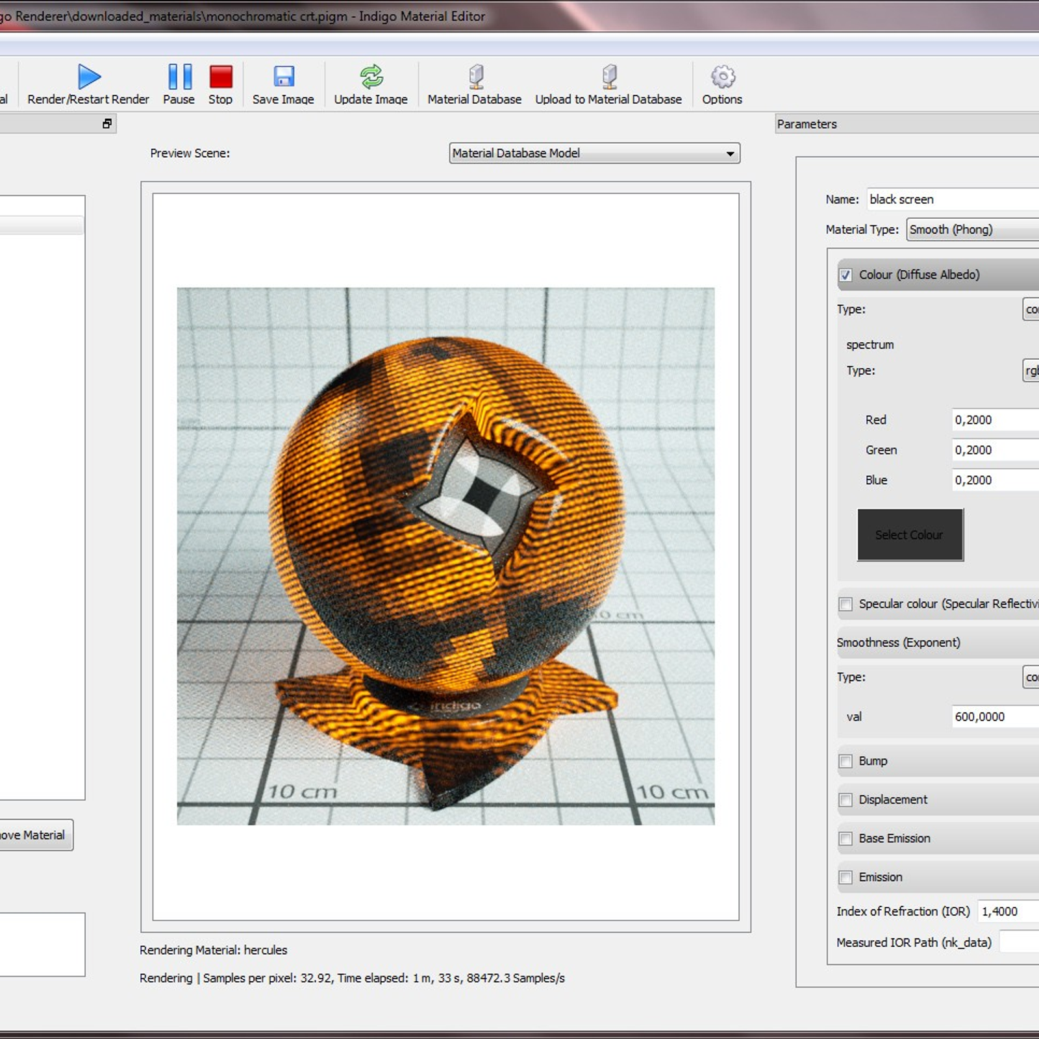The height and width of the screenshot is (1039, 1039).
Task: Toggle the Displacement checkbox
Action: (x=845, y=800)
